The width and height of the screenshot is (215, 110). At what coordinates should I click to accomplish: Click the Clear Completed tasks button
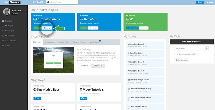182,60
